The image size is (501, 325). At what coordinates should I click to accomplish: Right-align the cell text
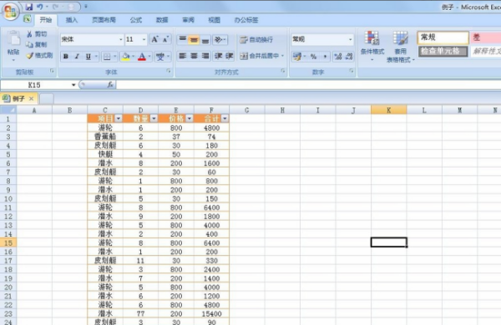point(205,56)
